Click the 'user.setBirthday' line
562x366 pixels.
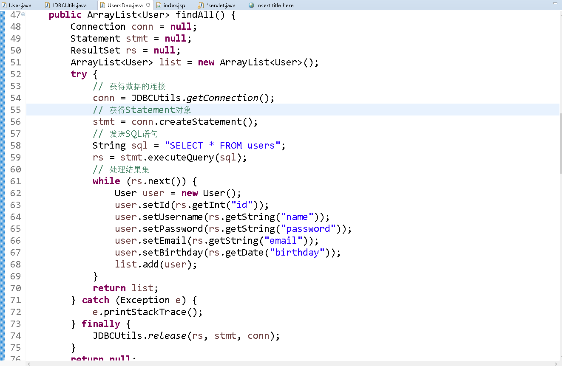click(227, 253)
